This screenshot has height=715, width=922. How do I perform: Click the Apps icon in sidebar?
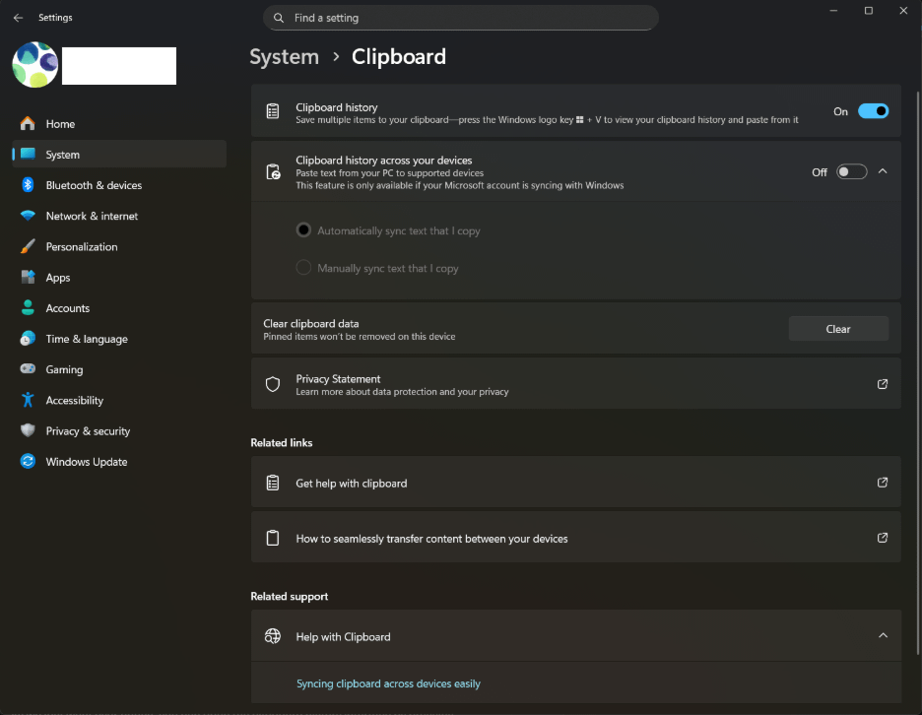(28, 277)
